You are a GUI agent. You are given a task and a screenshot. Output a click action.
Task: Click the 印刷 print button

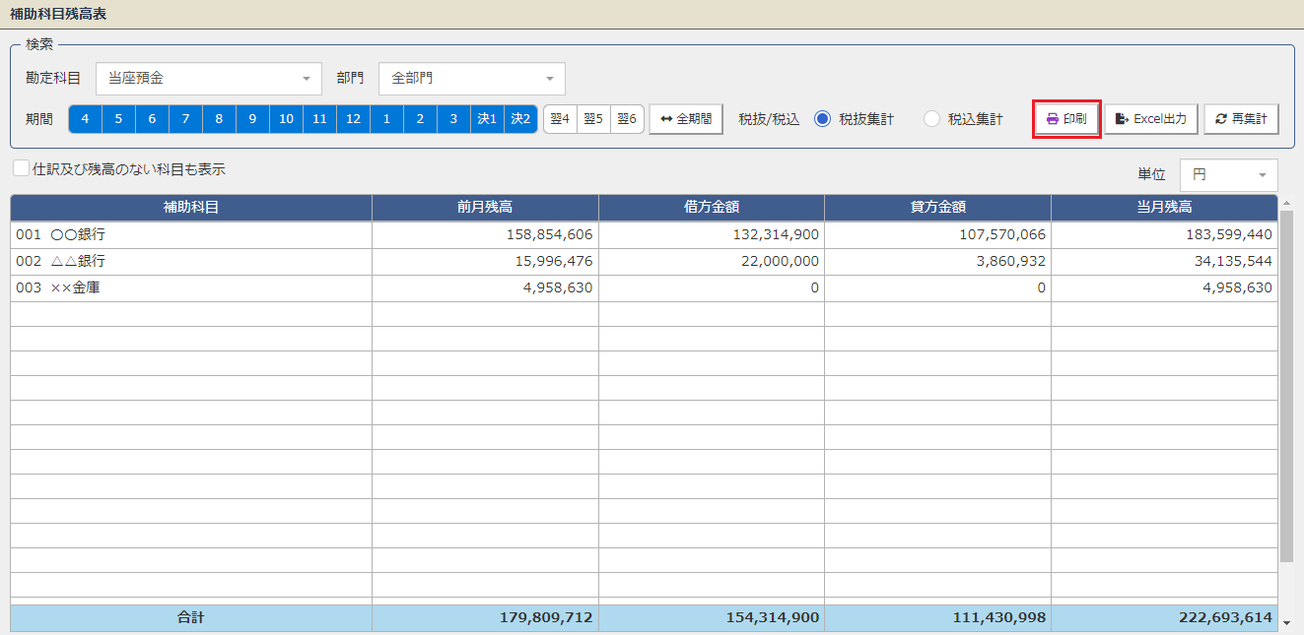[x=1065, y=119]
